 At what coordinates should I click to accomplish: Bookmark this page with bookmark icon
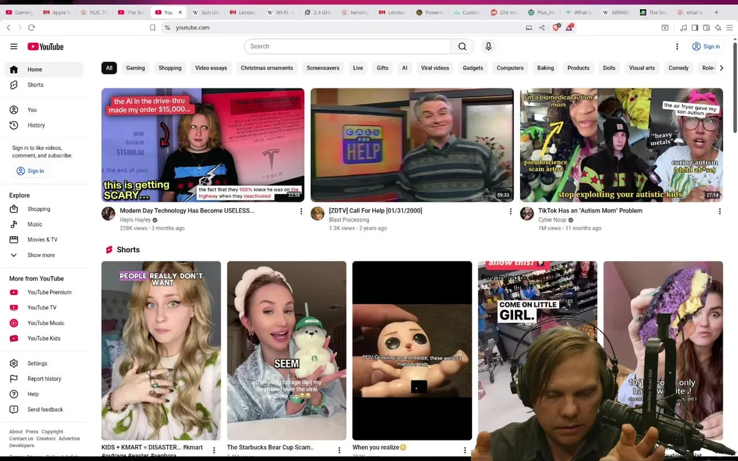[x=152, y=28]
